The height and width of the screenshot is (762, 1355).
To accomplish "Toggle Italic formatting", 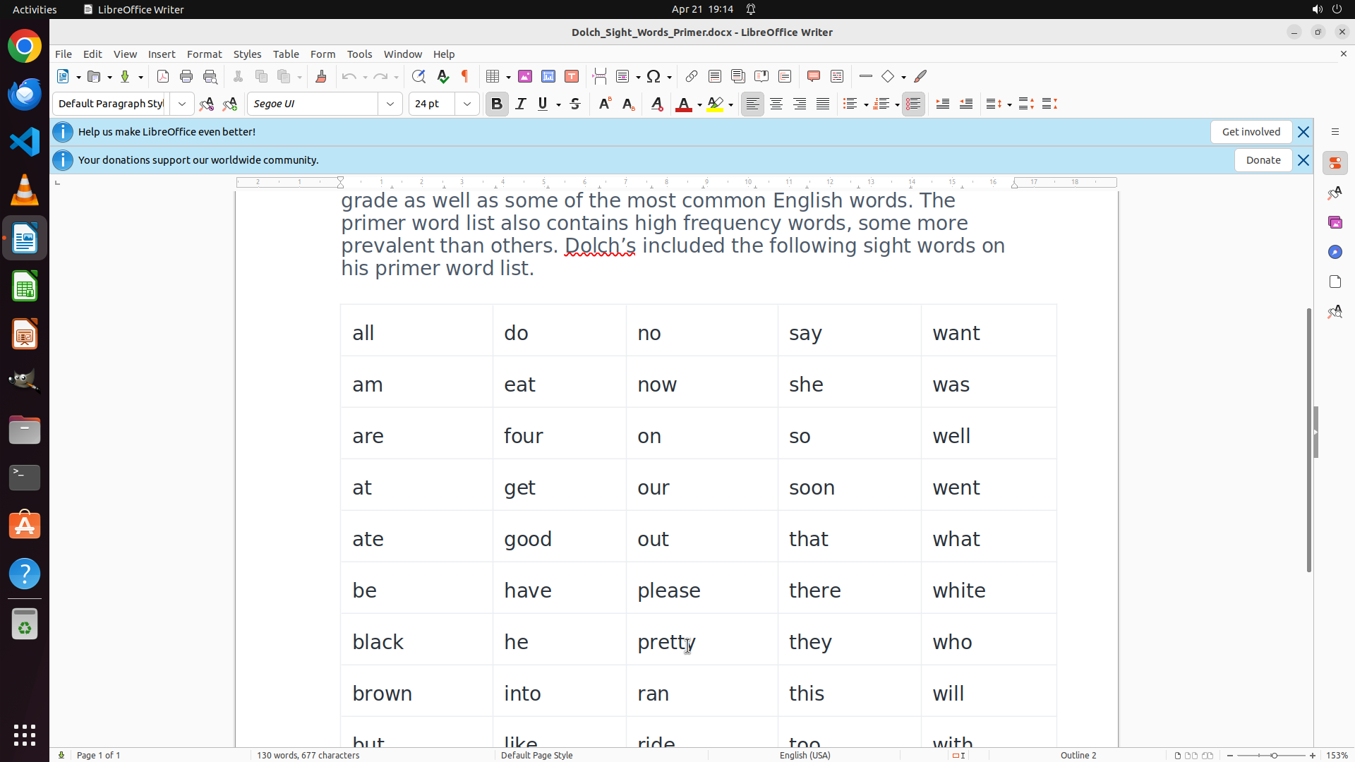I will [521, 104].
